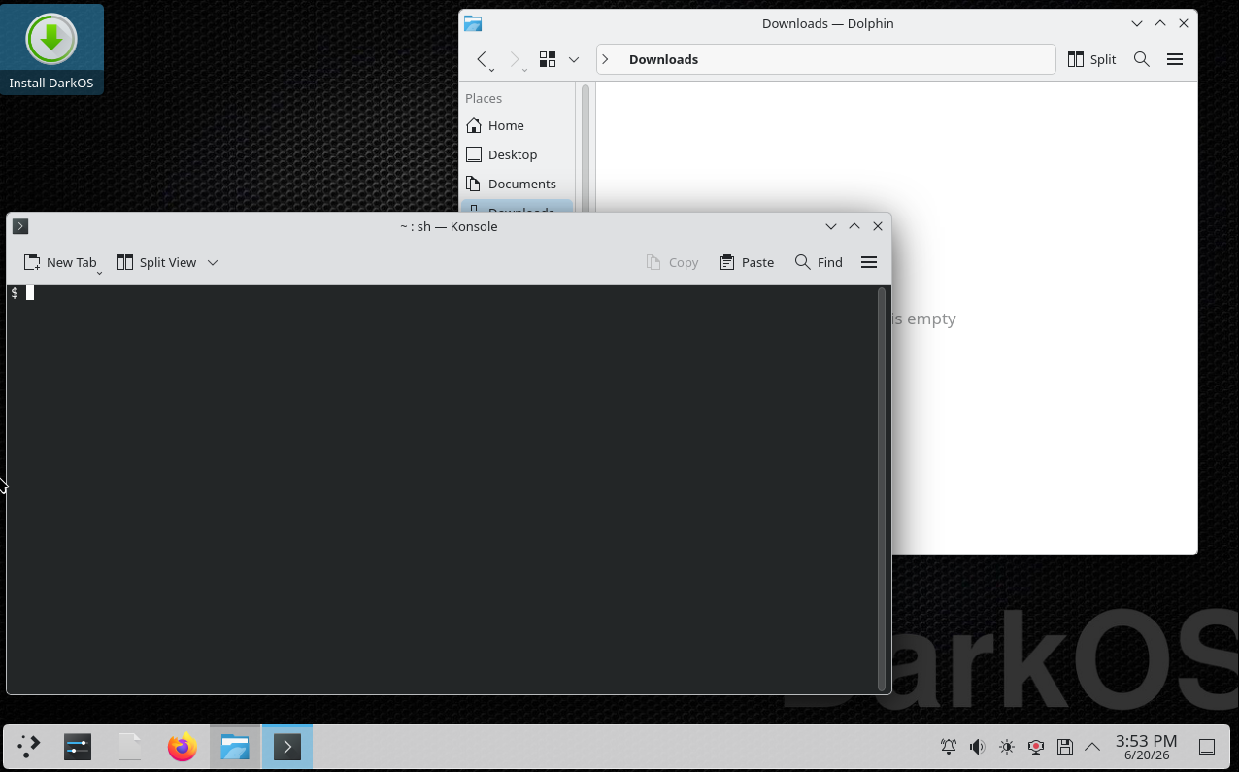Open the application launcher in taskbar

coord(29,747)
